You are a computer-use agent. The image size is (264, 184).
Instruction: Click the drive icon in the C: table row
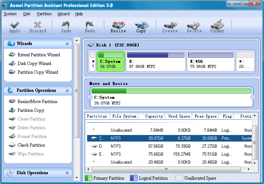[94, 138]
